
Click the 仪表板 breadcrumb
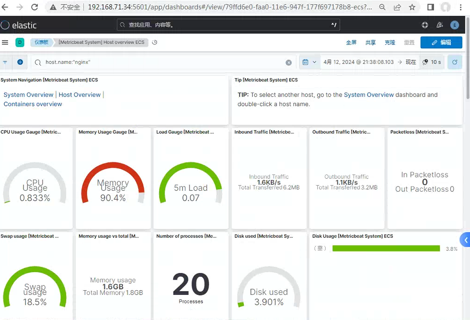41,42
